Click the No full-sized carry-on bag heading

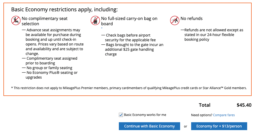(x=129, y=21)
